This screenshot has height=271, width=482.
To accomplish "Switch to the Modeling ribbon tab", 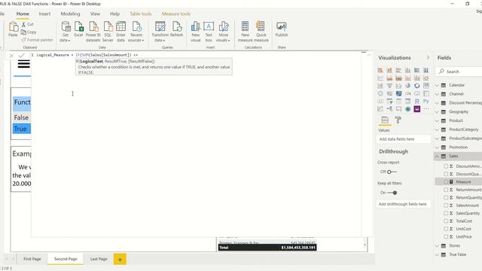I will 70,14.
